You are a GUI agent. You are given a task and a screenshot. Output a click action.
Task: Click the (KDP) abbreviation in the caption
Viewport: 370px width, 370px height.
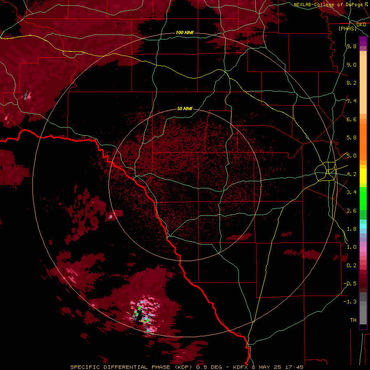coord(184,367)
